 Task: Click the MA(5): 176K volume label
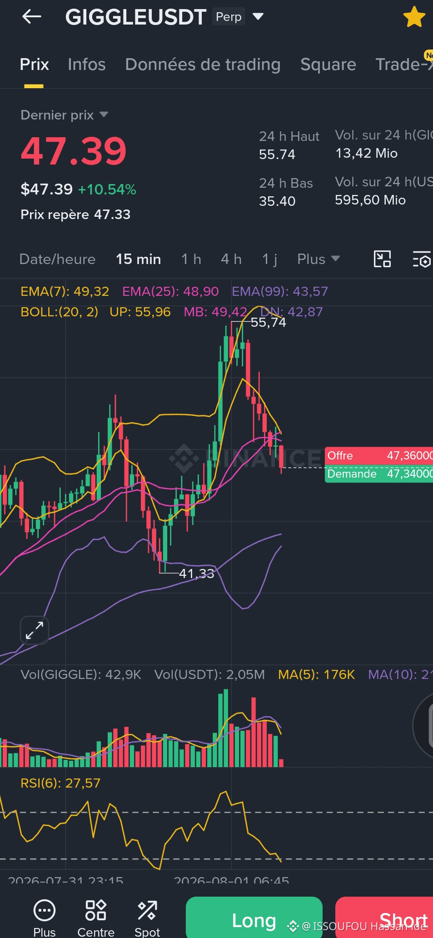[316, 674]
